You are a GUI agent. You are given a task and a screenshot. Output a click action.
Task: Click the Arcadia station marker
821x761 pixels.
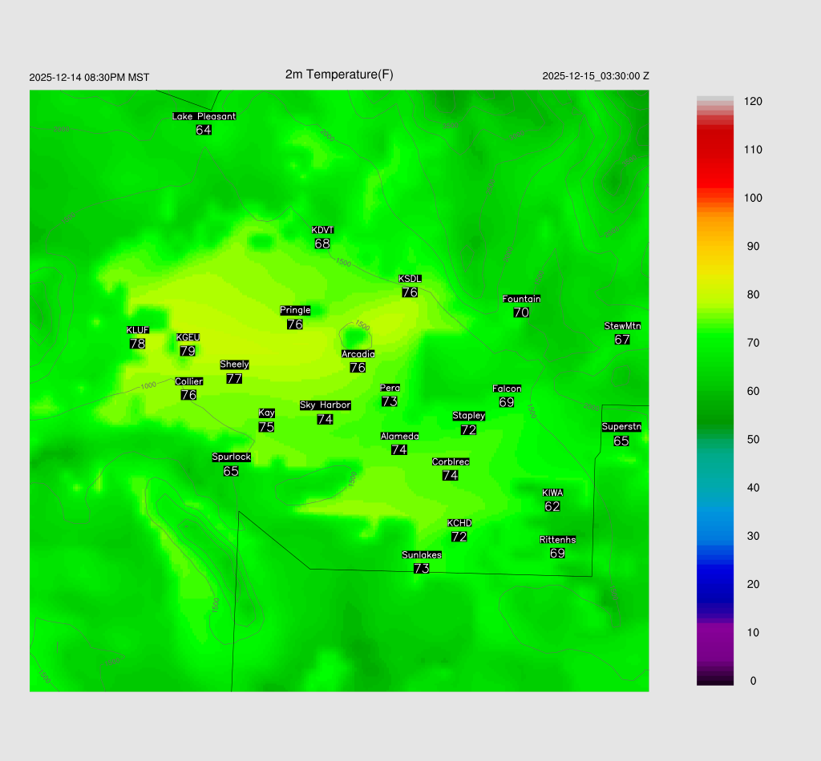coord(358,361)
